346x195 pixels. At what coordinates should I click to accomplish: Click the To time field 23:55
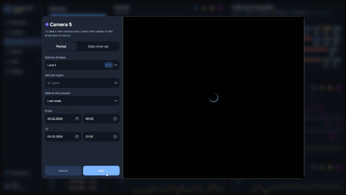point(101,137)
